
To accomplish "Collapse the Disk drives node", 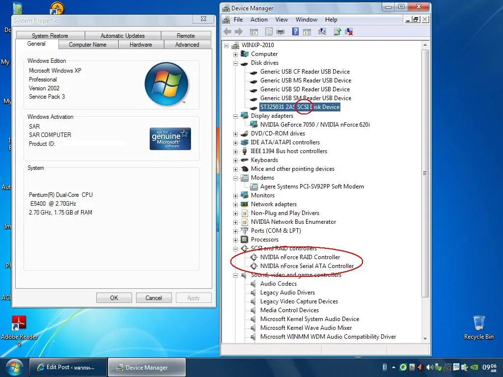I will 235,63.
